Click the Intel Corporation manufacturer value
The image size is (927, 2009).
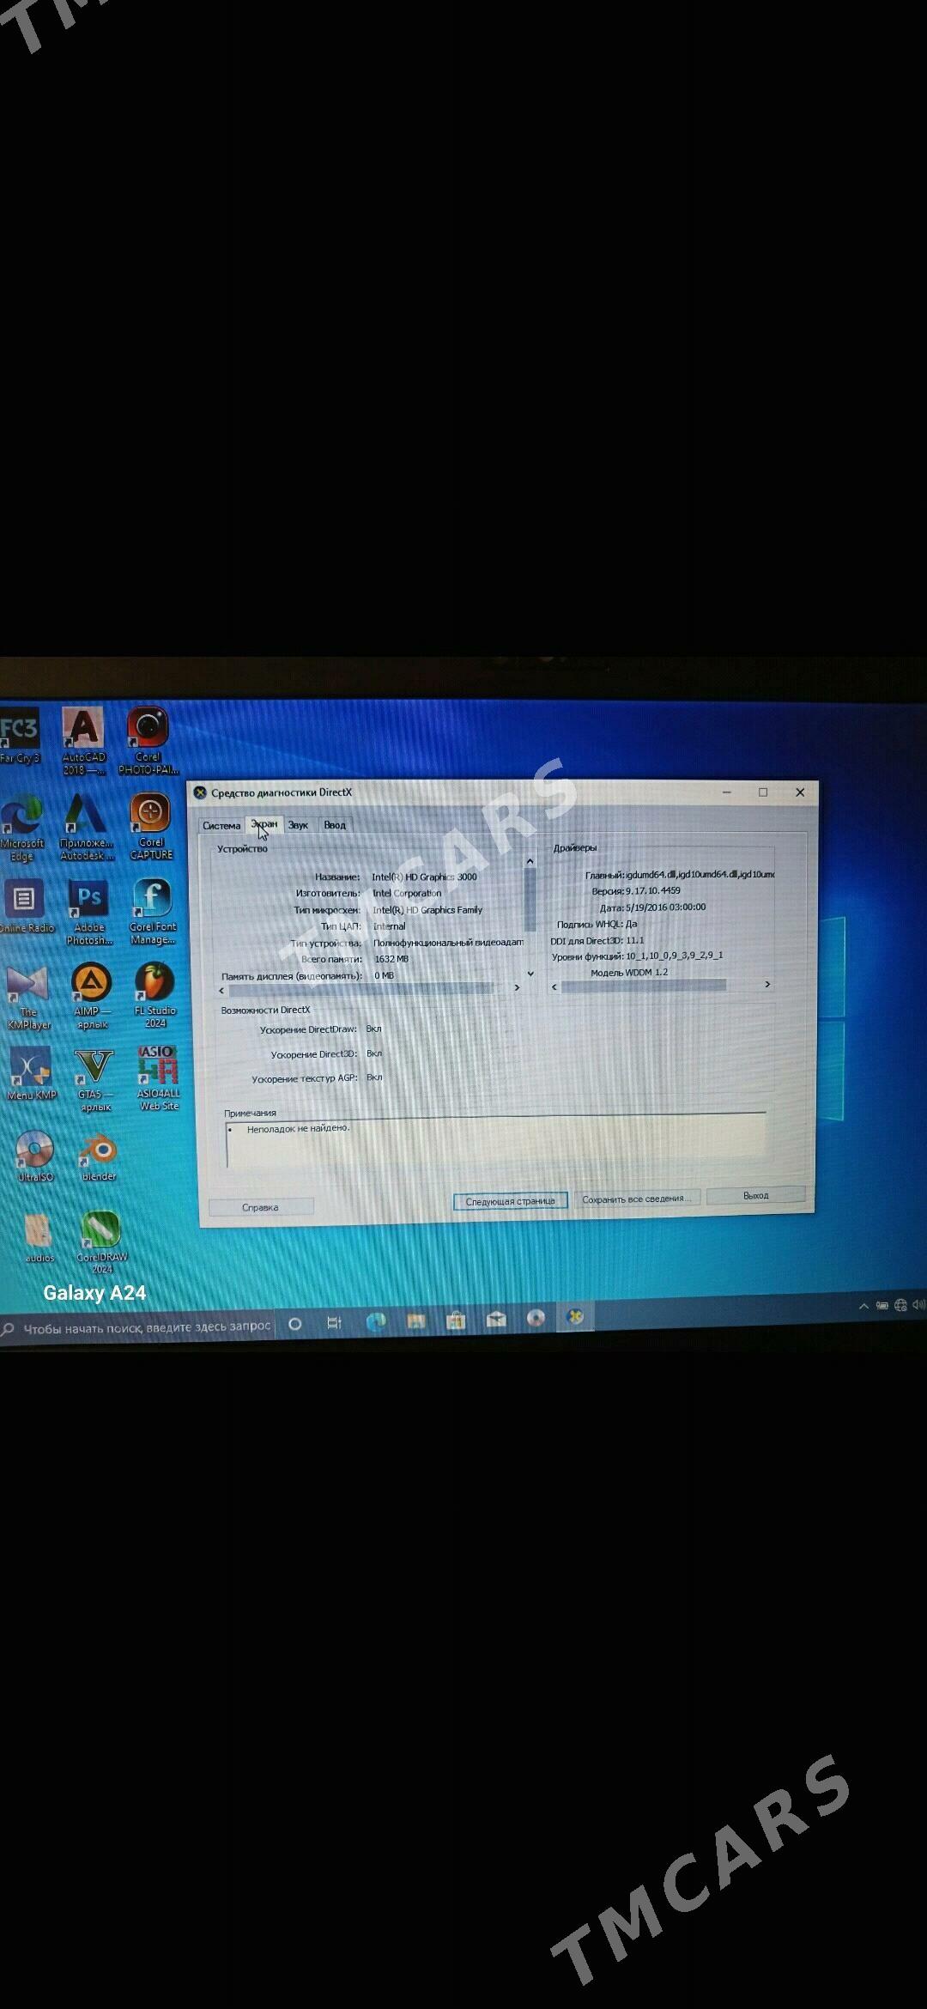pyautogui.click(x=407, y=893)
